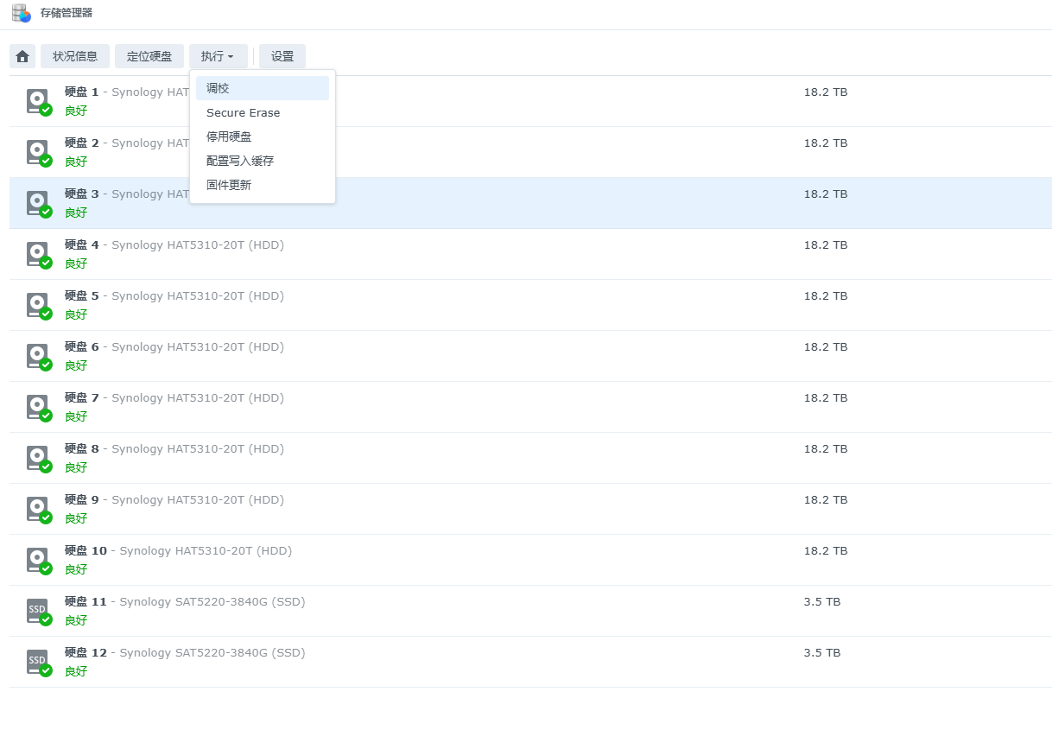Choose 固件更新 from the menu
The image size is (1052, 730).
point(263,185)
